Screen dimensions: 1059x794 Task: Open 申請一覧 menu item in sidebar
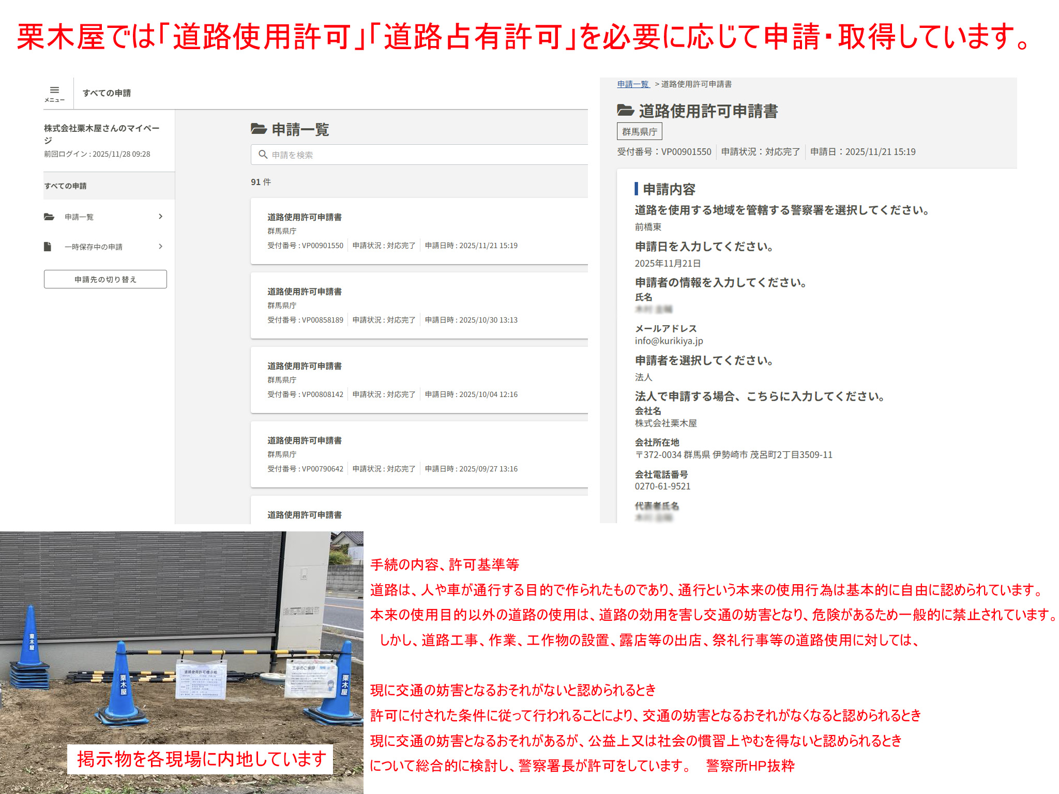point(80,217)
